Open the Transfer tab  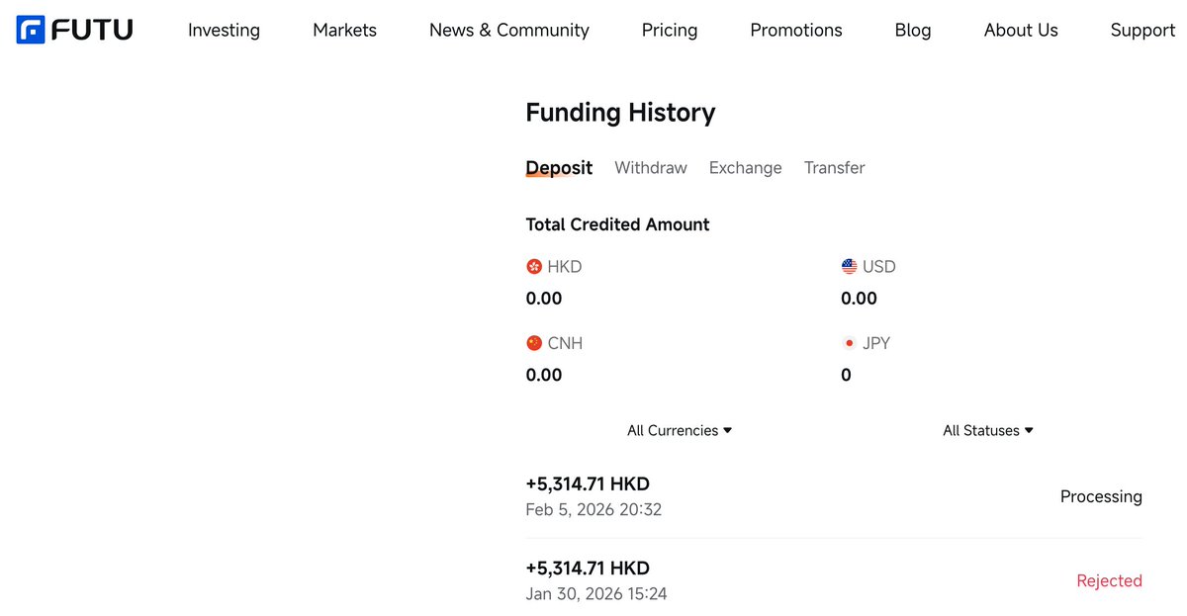coord(834,167)
